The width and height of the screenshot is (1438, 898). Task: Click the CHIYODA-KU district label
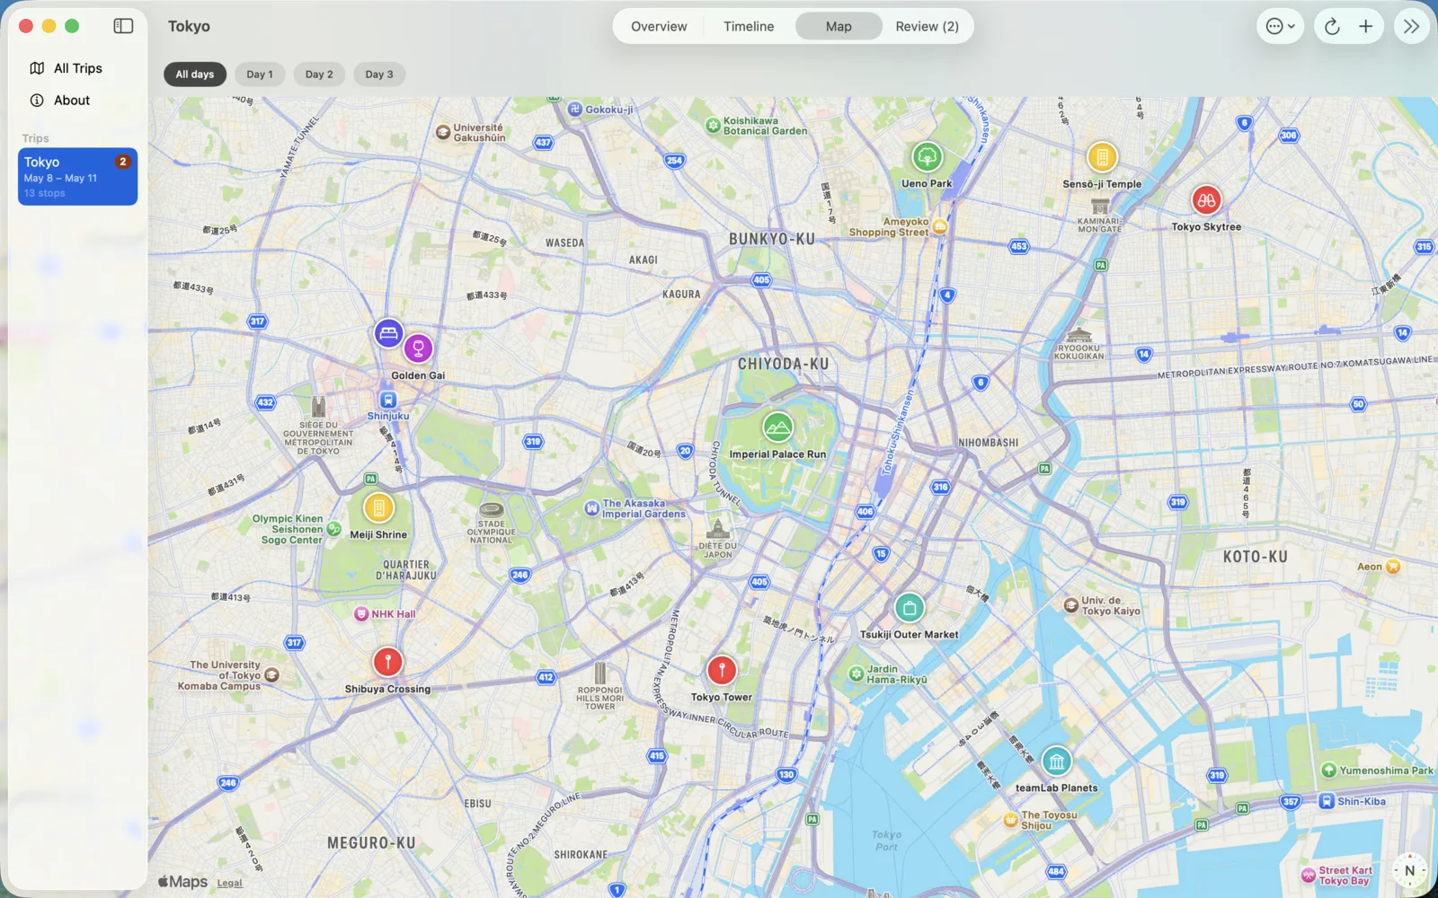pos(784,365)
